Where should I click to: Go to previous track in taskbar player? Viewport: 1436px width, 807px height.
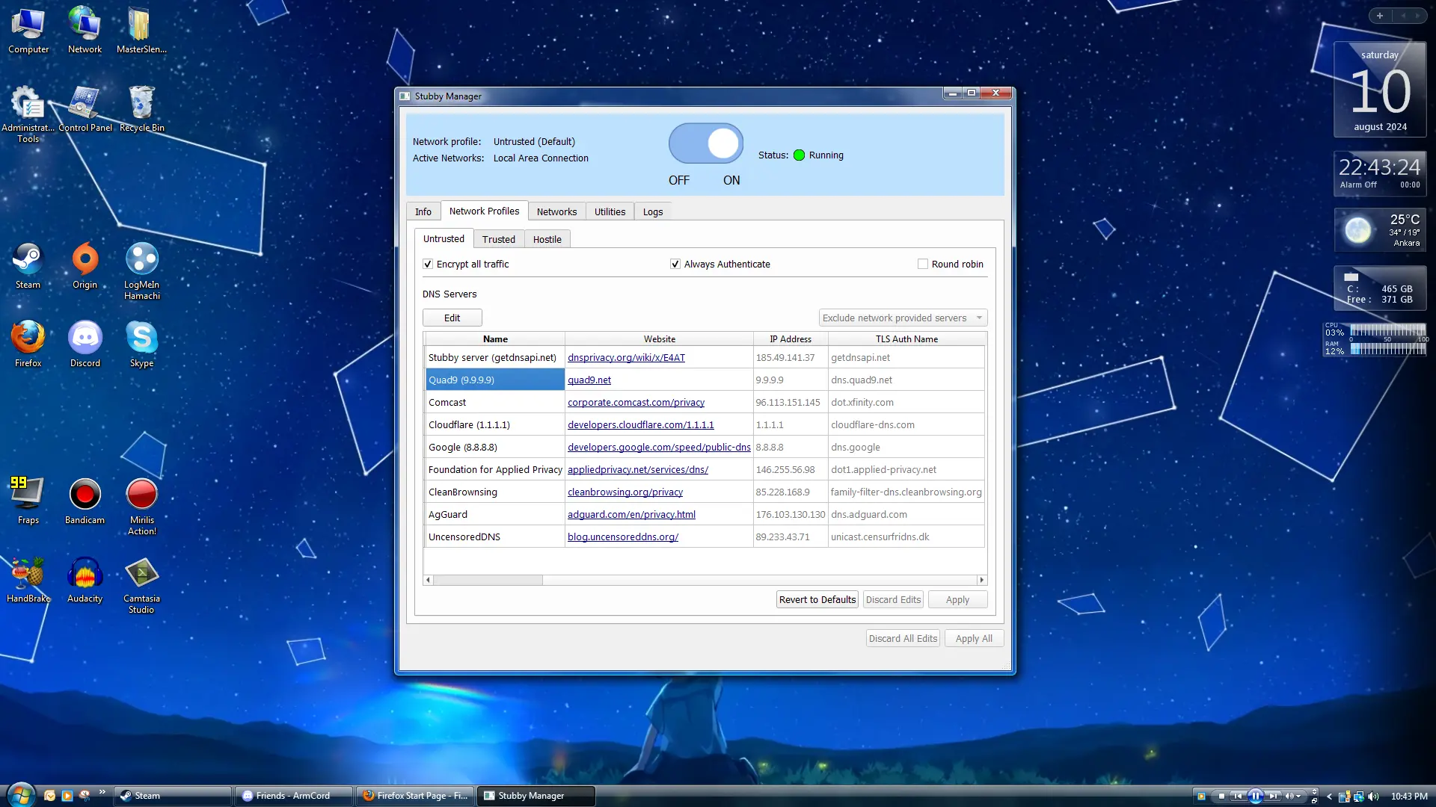coord(1238,797)
